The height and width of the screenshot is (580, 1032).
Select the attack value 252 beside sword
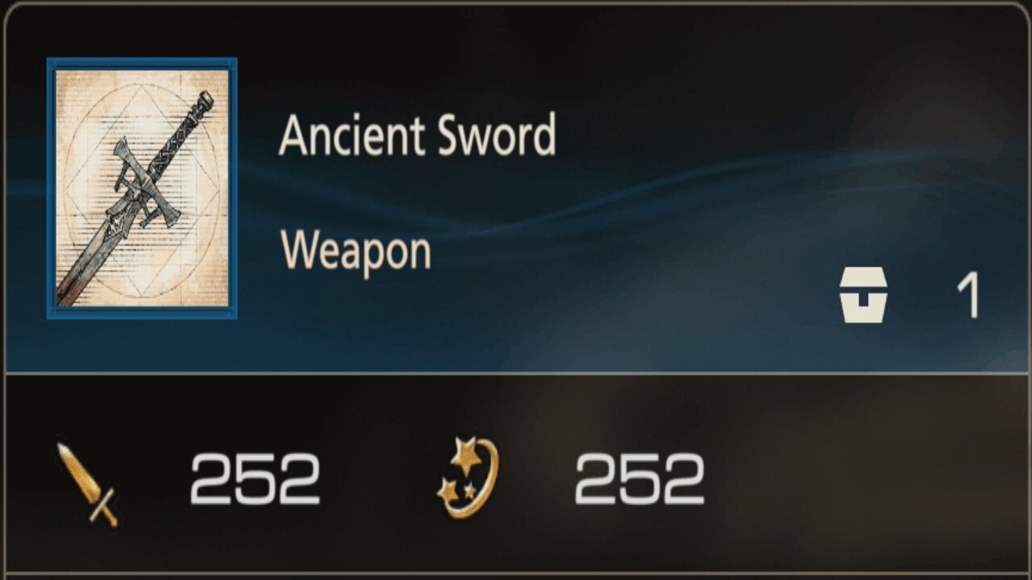point(255,479)
